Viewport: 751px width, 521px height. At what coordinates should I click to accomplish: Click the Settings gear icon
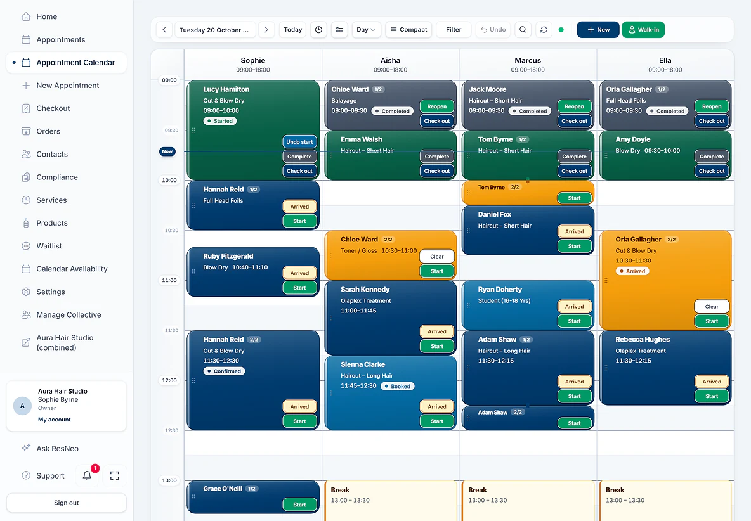click(x=26, y=292)
